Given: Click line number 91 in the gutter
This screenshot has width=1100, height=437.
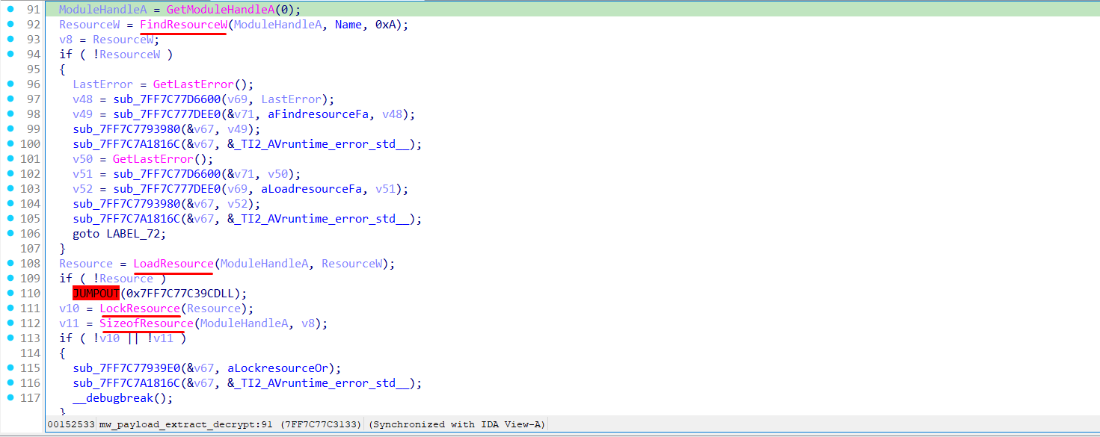Looking at the screenshot, I should click(x=34, y=10).
